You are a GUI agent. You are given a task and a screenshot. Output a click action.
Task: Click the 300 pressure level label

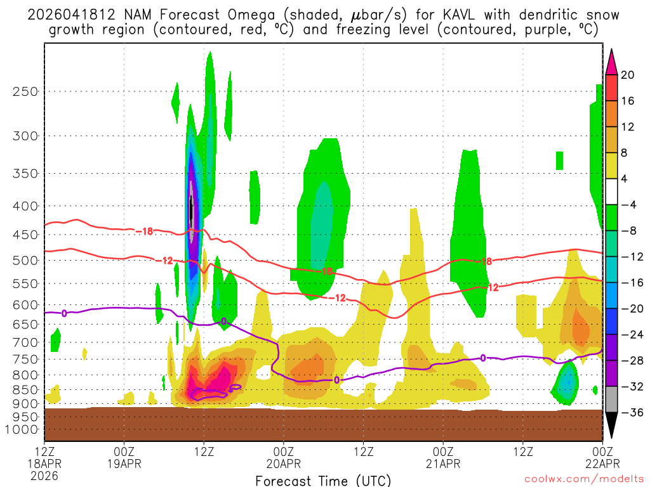click(25, 136)
